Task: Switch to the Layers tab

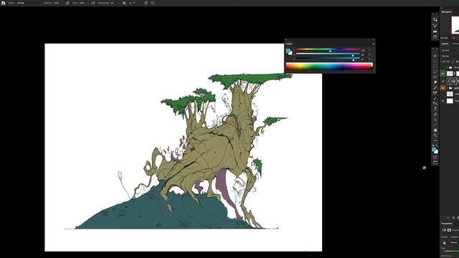Action: (x=445, y=44)
